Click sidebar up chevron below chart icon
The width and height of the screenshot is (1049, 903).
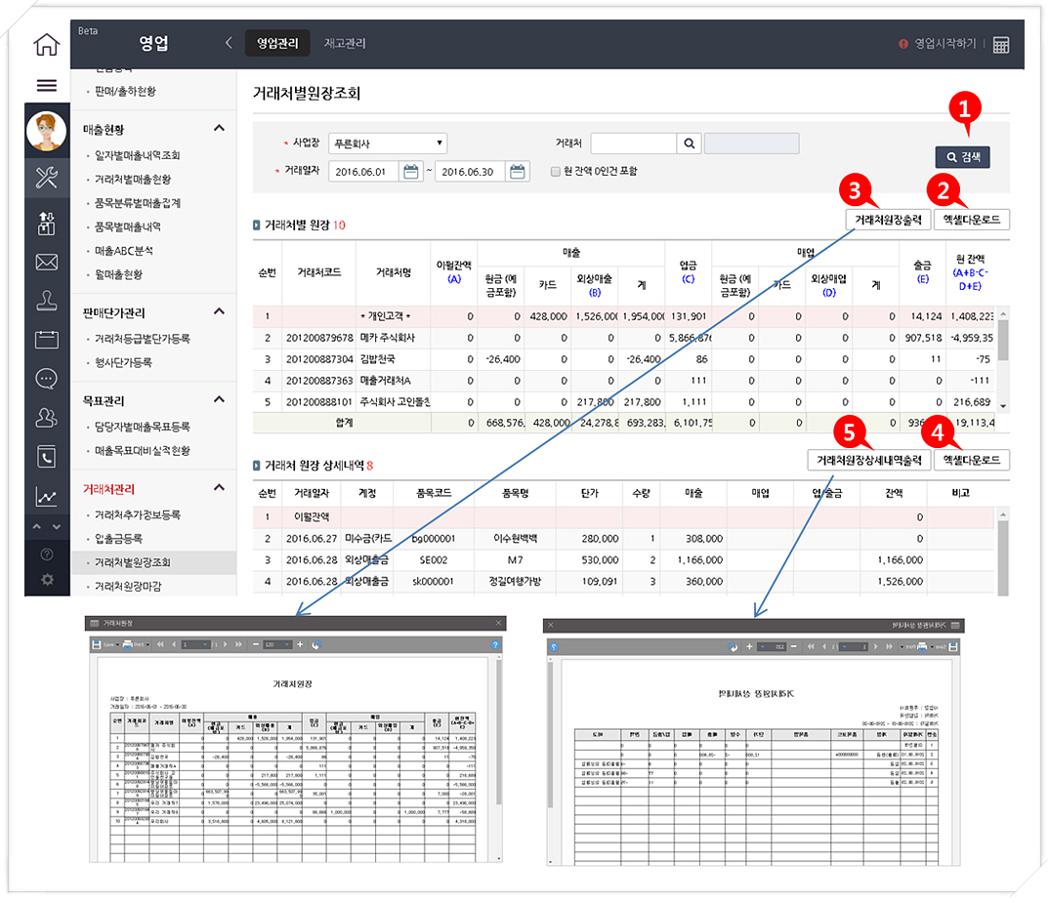click(x=37, y=527)
